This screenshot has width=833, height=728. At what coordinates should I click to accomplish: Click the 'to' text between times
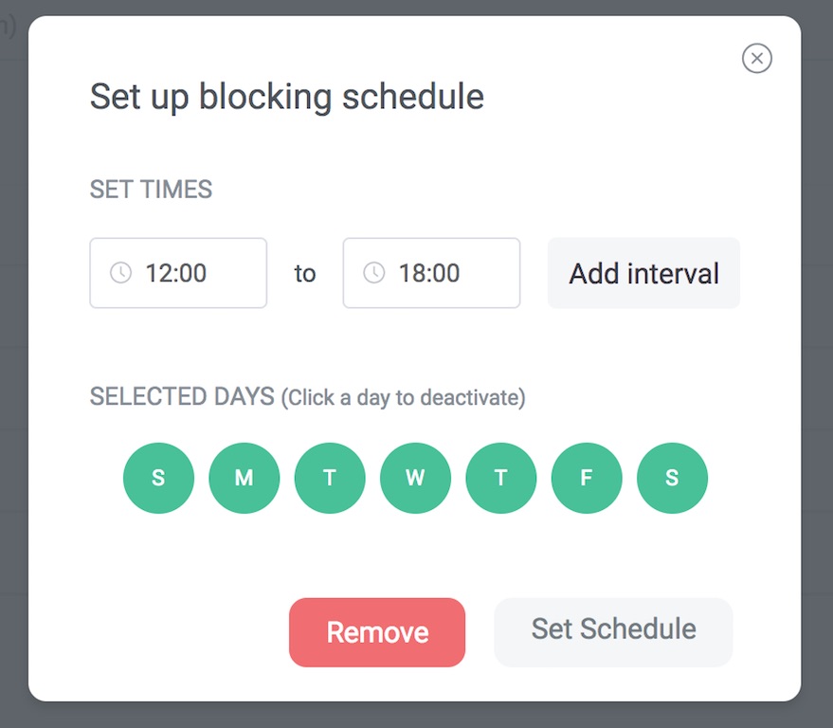(304, 274)
